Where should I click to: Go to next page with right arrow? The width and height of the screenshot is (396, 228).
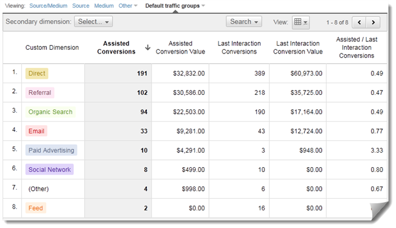tap(373, 22)
